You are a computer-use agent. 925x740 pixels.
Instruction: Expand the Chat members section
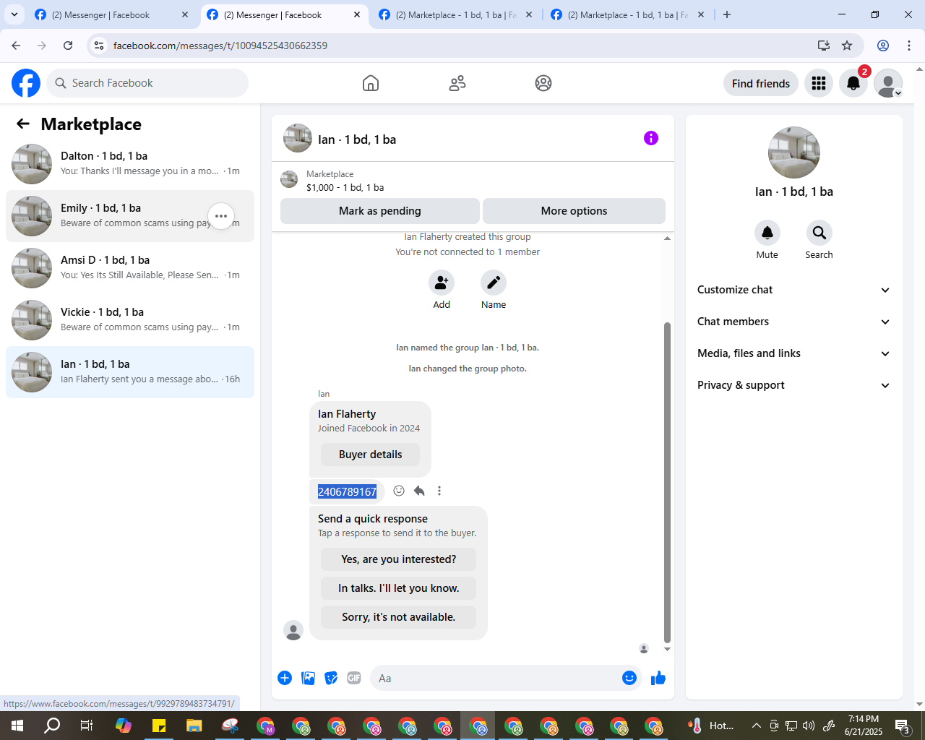[x=793, y=322]
